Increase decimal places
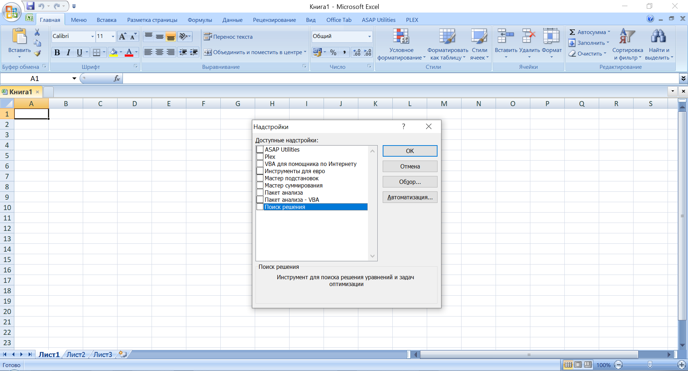Viewport: 688px width, 371px height. [x=357, y=52]
